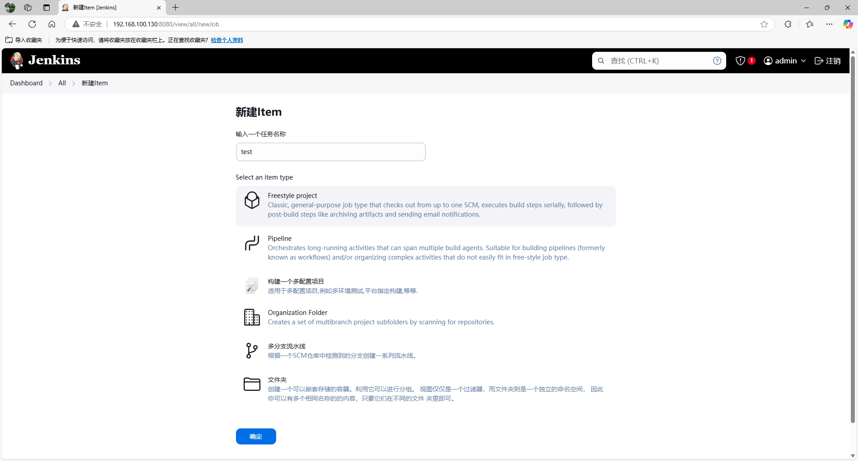This screenshot has height=461, width=858.
Task: Click the Jenkins logo in header
Action: (46, 60)
